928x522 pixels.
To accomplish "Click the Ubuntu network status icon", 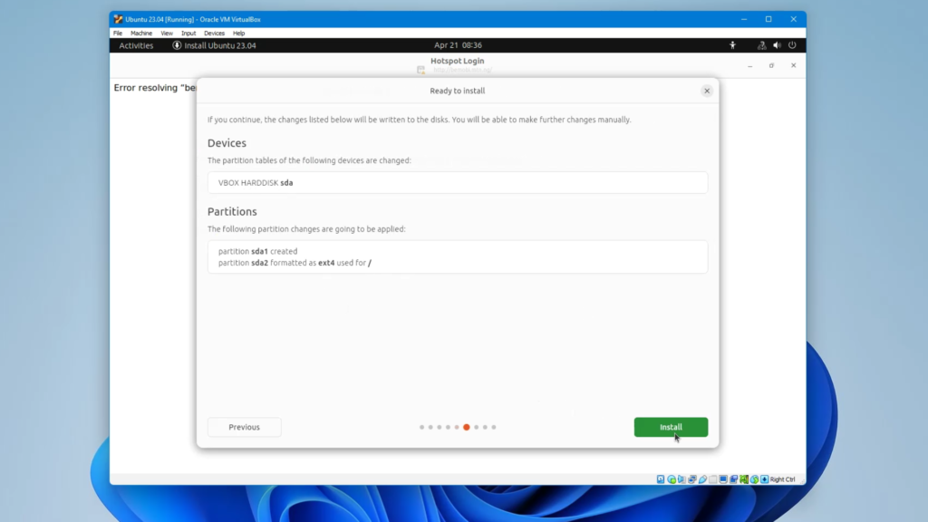I will pos(761,45).
